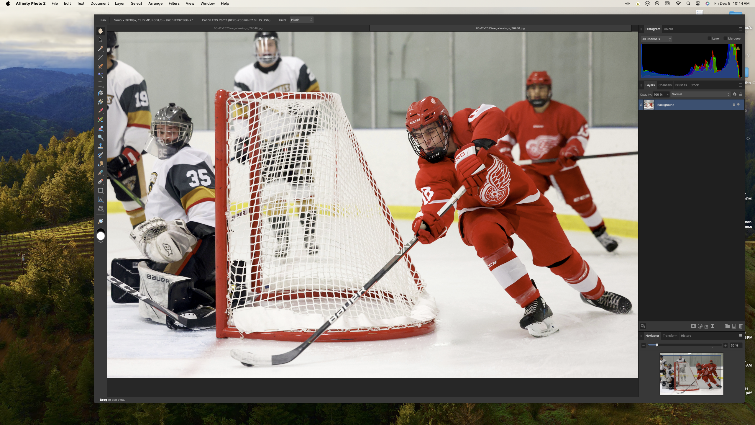Expand the Opacity slider arrow
This screenshot has width=755, height=425.
(668, 94)
